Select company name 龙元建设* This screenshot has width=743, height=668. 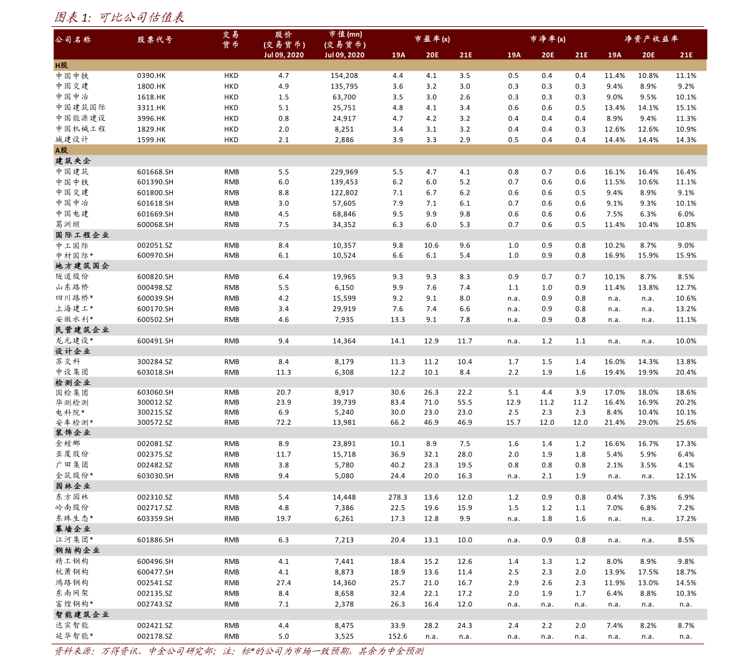coord(74,341)
